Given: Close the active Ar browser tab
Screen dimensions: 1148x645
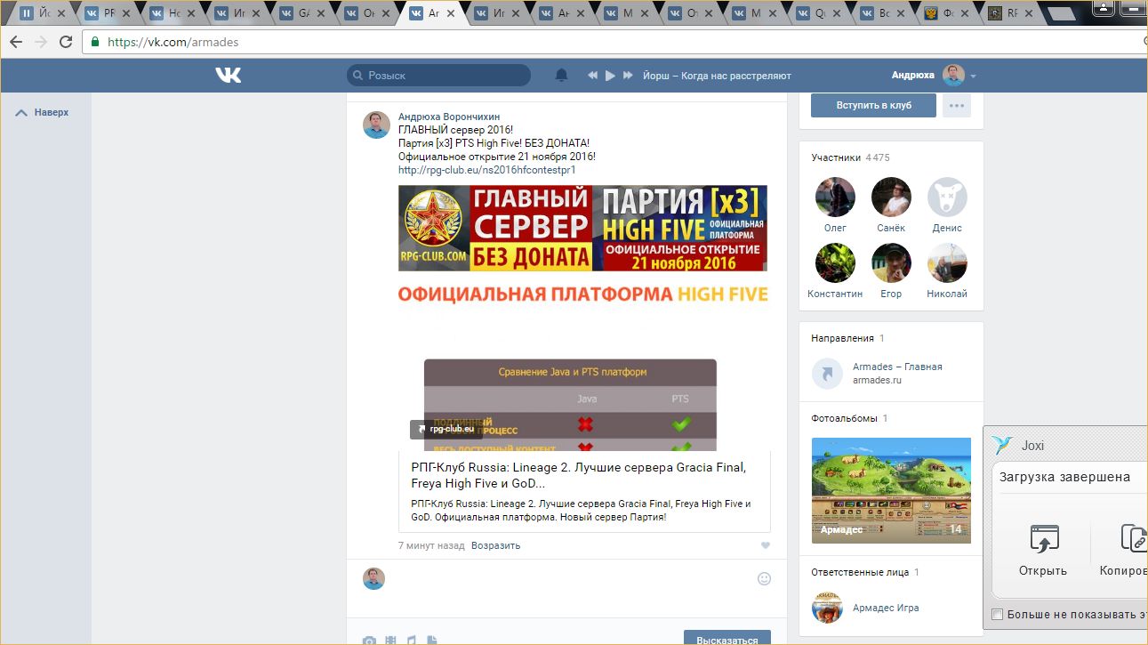Looking at the screenshot, I should 451,13.
